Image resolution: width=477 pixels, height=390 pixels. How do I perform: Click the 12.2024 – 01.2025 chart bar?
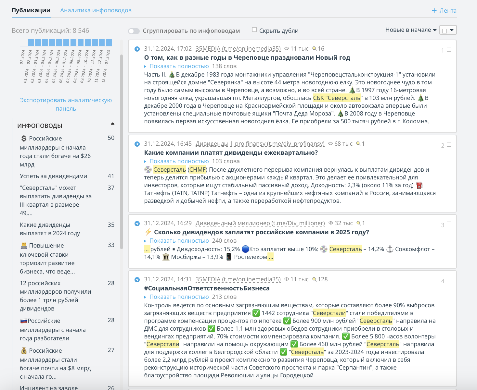point(109,43)
